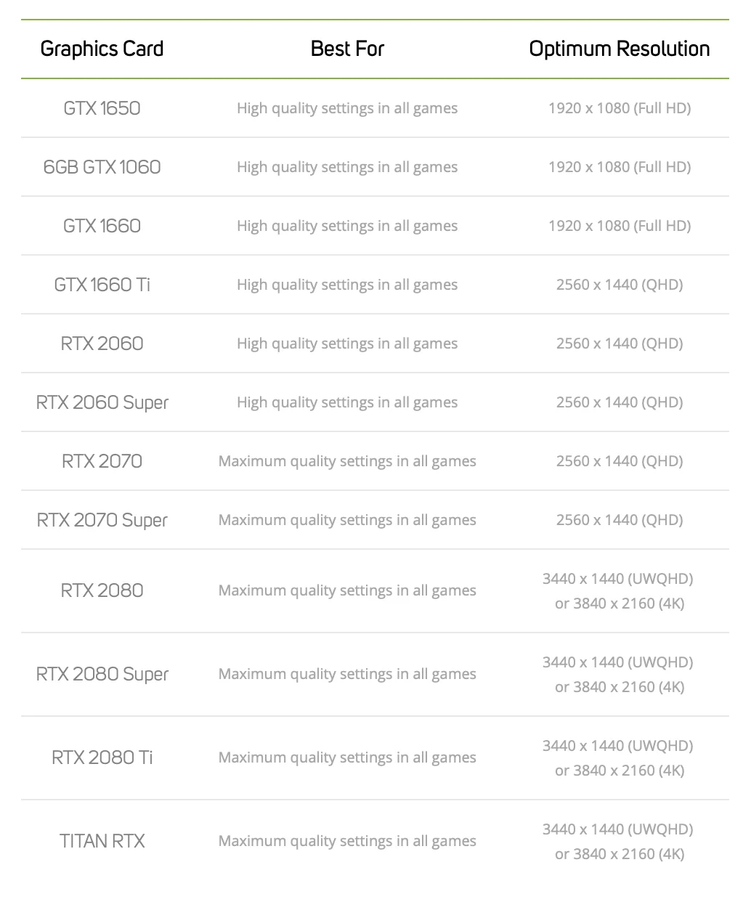
Task: Click the GTX 1660 Ti QHD resolution cell
Action: tap(620, 285)
